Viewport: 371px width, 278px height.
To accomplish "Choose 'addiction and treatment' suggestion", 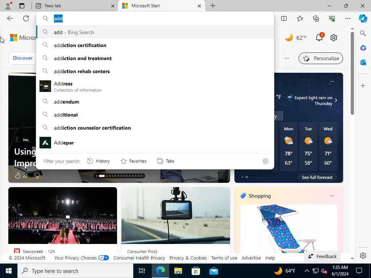I will (x=155, y=58).
